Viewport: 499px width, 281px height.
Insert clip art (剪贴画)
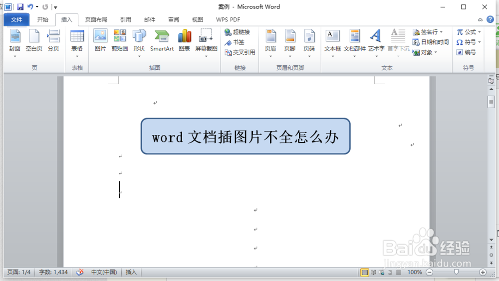[x=120, y=40]
